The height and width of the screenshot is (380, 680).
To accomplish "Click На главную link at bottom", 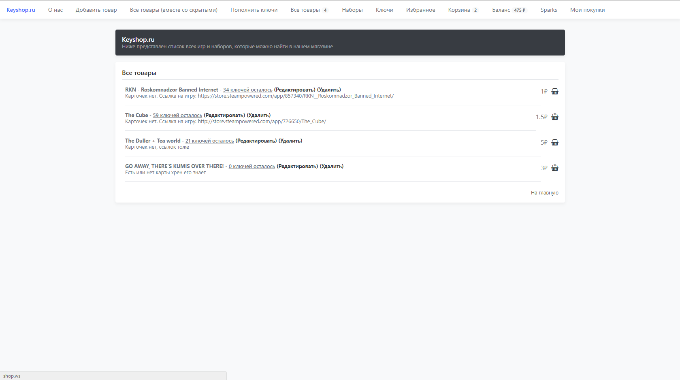I will click(544, 193).
